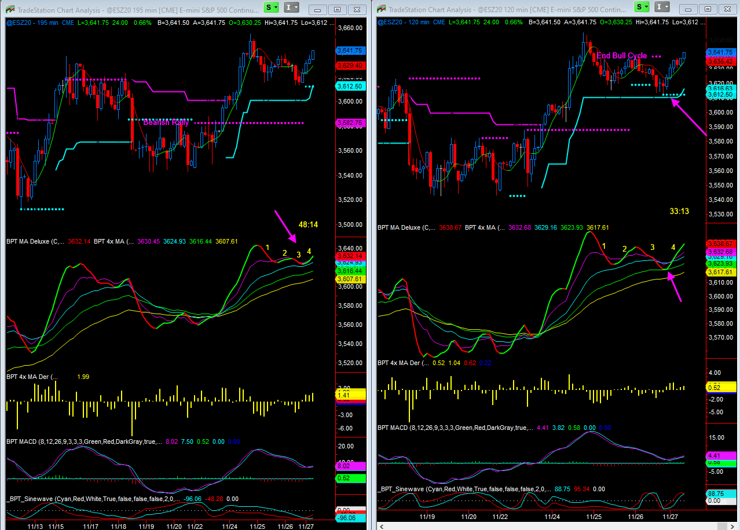Open the gray I interval-link dropdown on the 195 min chart
The width and height of the screenshot is (740, 530).
292,8
